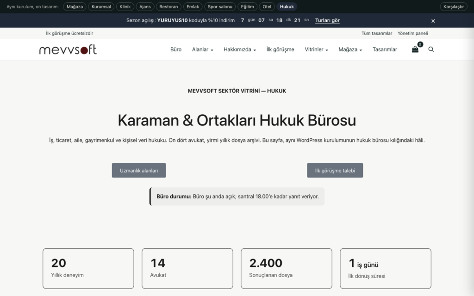
Task: Select the Kurumsal design pill
Action: point(101,6)
